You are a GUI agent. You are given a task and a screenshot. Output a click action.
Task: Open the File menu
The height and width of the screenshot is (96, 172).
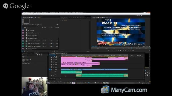tap(23, 14)
